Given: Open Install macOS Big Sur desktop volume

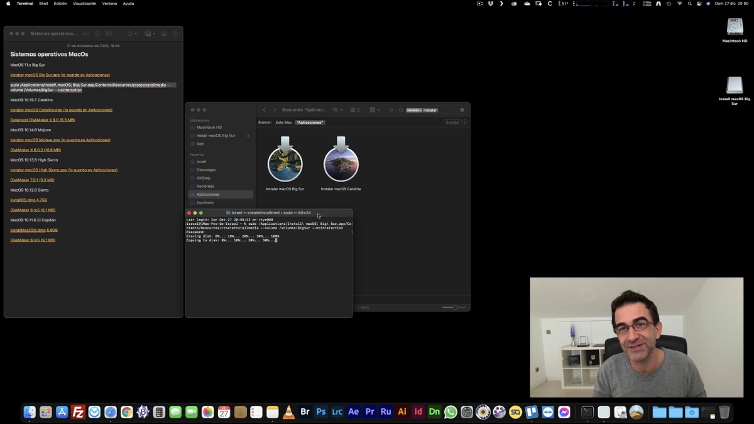Looking at the screenshot, I should click(x=735, y=86).
